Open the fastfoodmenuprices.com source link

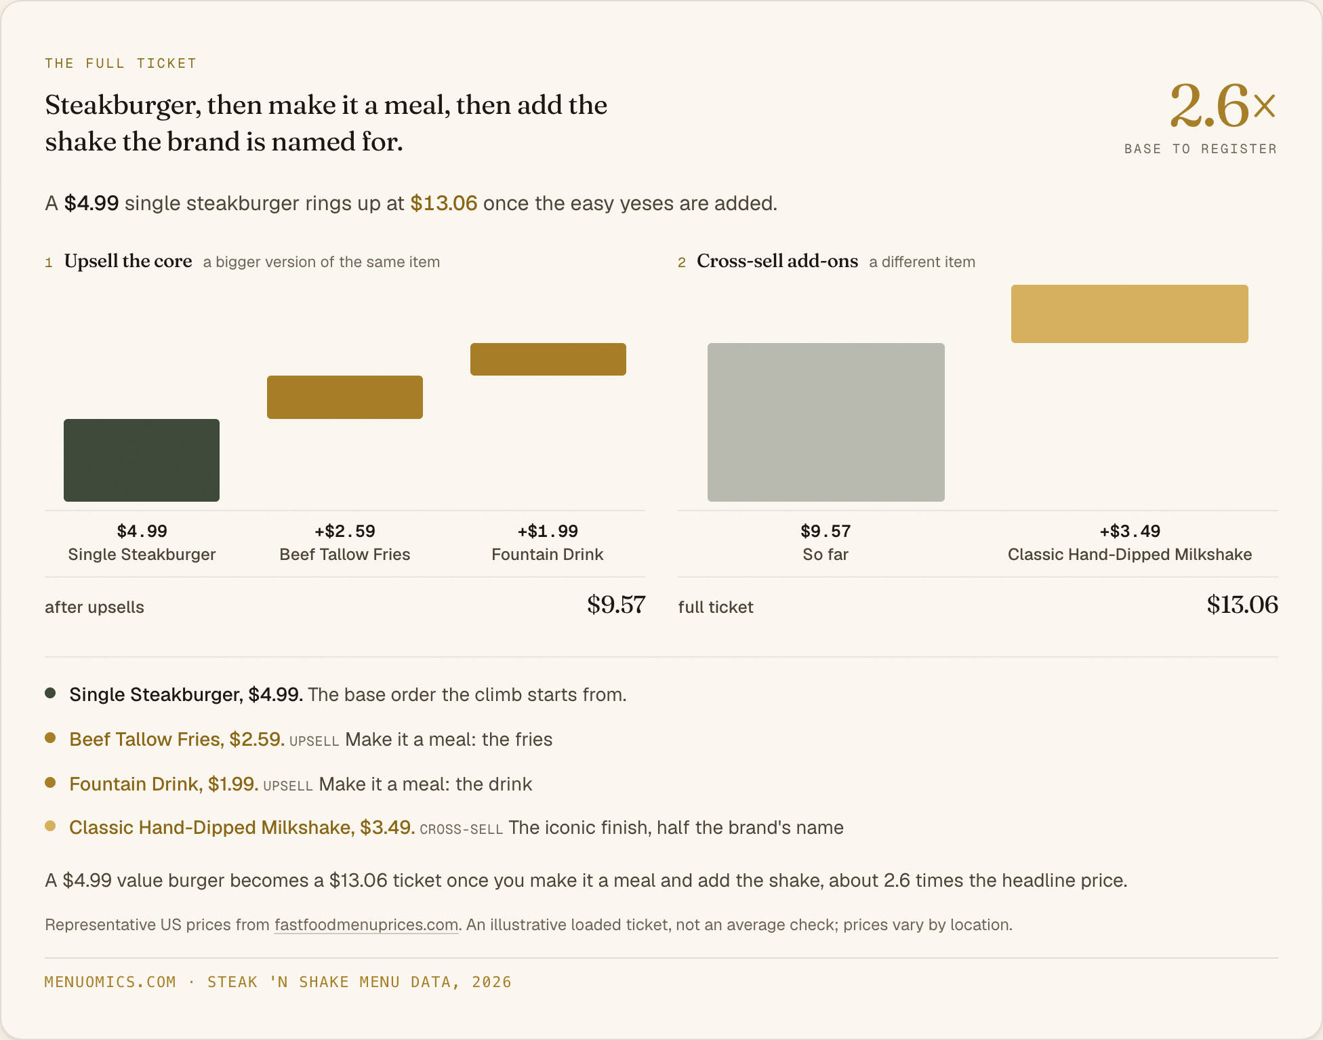(x=366, y=925)
